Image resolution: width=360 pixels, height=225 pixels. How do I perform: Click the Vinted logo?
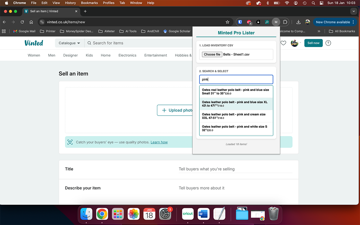(x=34, y=43)
